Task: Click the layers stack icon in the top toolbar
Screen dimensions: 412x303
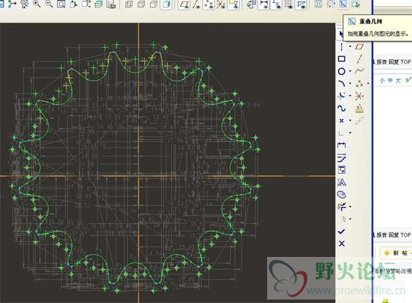Action: point(98,4)
